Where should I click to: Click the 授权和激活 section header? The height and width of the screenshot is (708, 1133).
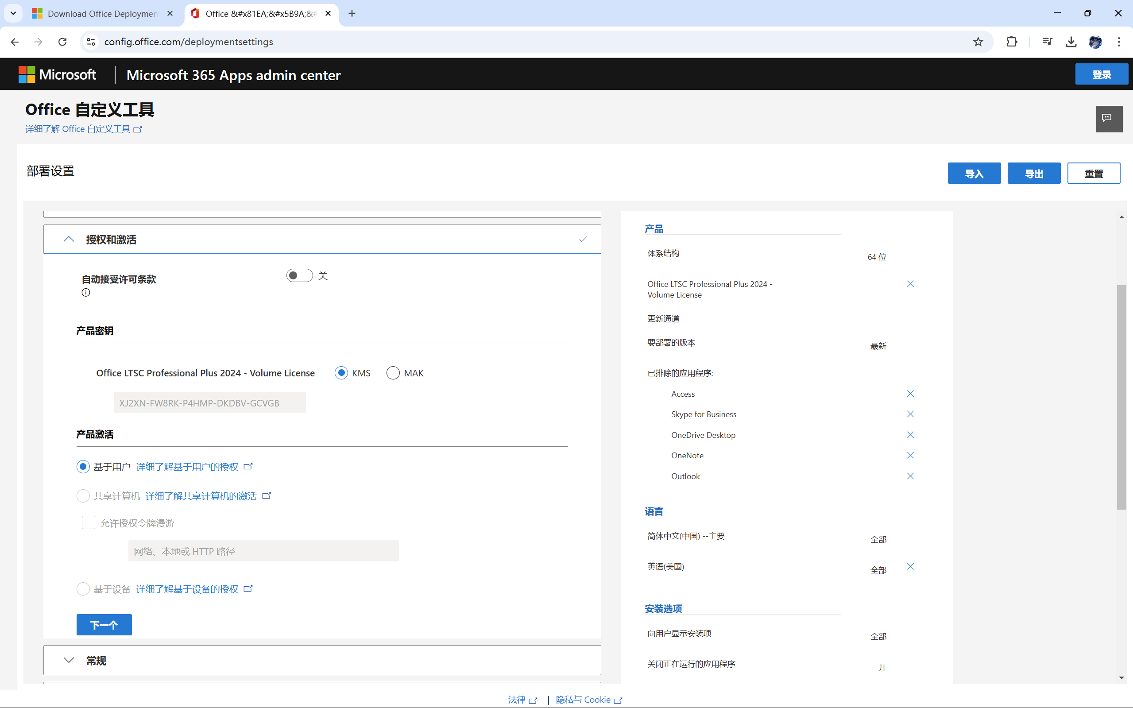[x=322, y=239]
